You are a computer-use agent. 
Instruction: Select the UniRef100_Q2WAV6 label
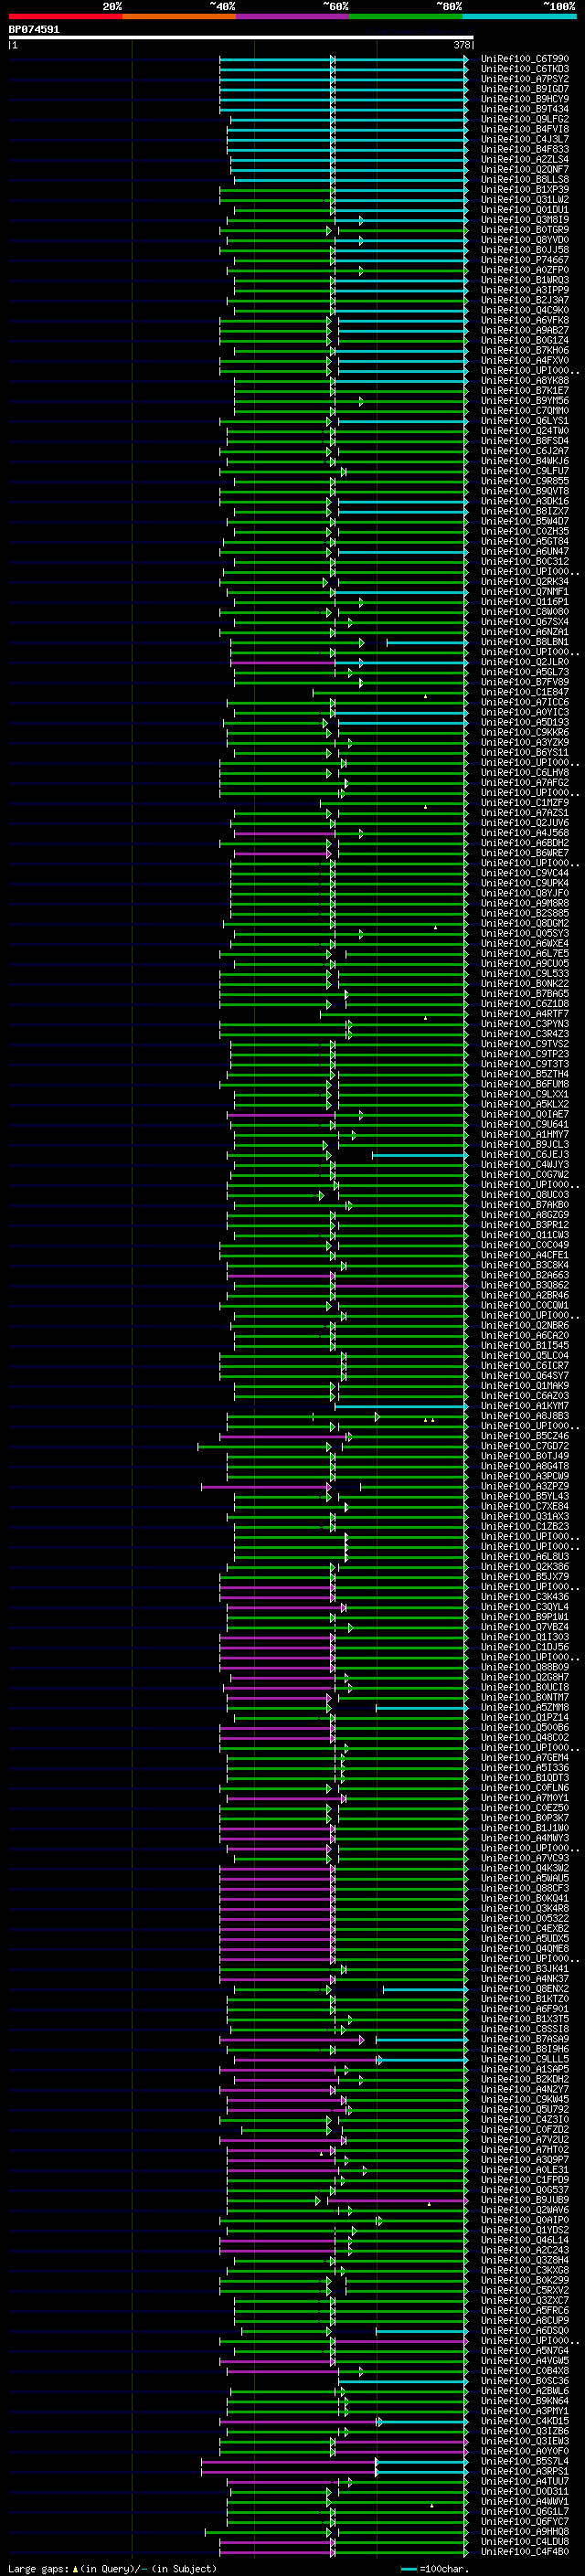pos(525,2210)
